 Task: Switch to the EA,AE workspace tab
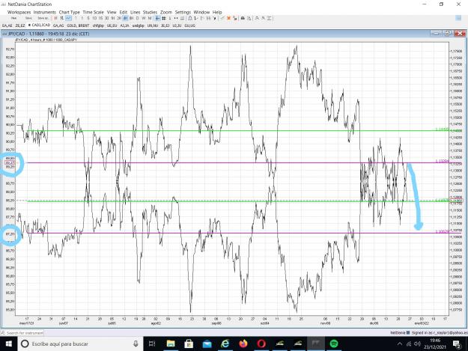pos(7,25)
